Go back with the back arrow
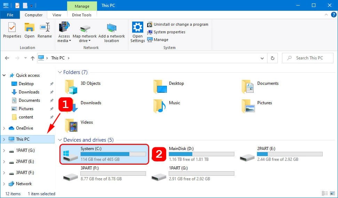This screenshot has height=198, width=338. coord(7,58)
